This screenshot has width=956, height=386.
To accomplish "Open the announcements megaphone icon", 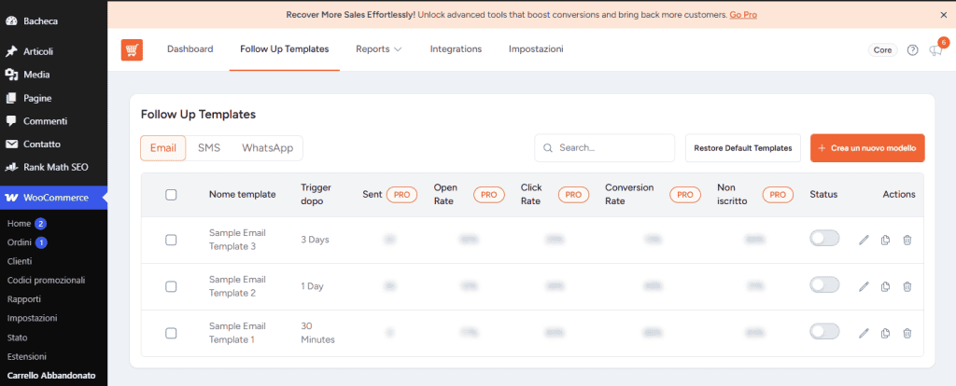I will click(935, 50).
